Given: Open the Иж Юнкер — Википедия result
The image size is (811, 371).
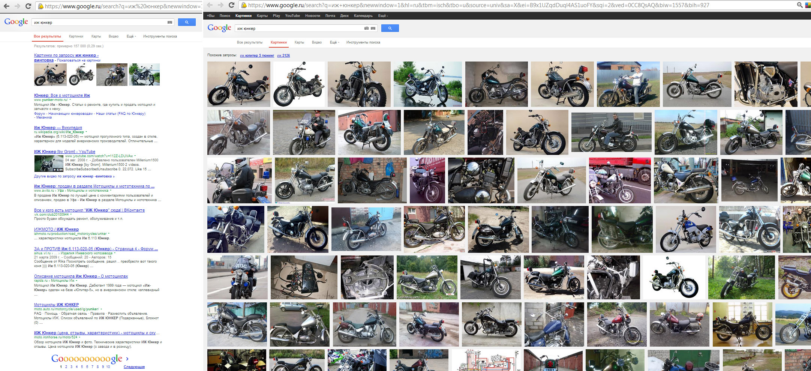Looking at the screenshot, I should click(x=58, y=128).
